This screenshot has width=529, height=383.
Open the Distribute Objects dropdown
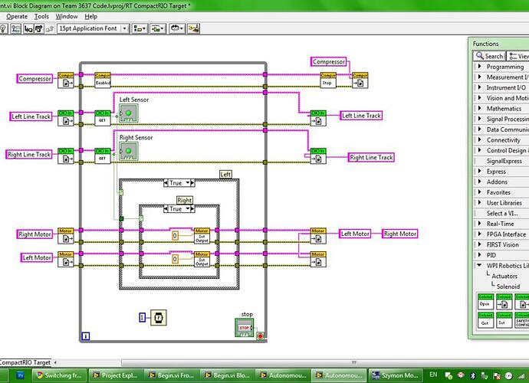[x=158, y=28]
